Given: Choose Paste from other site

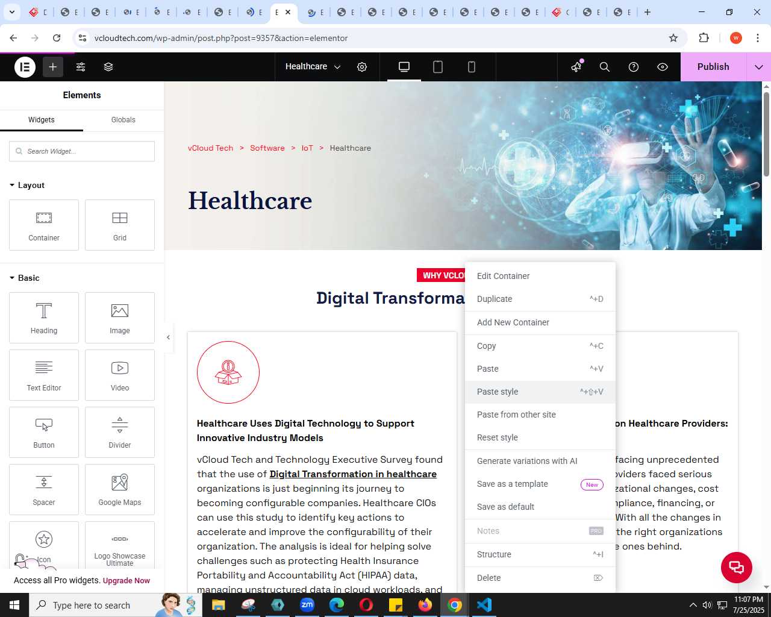Looking at the screenshot, I should click(540, 415).
